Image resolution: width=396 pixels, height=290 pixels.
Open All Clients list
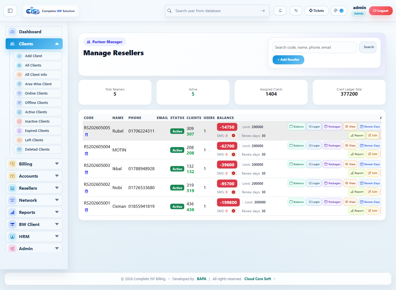click(x=38, y=65)
